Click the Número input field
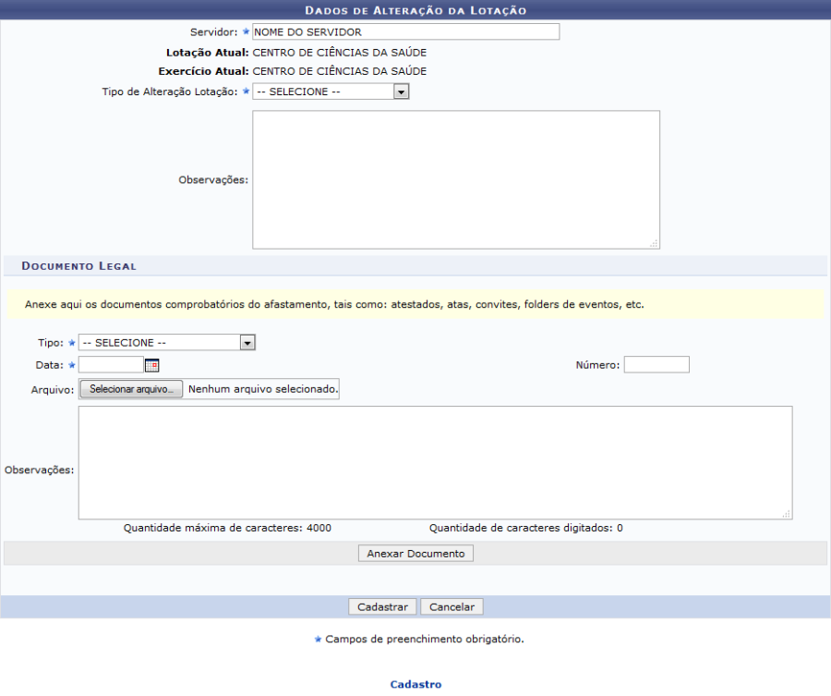 coord(656,365)
